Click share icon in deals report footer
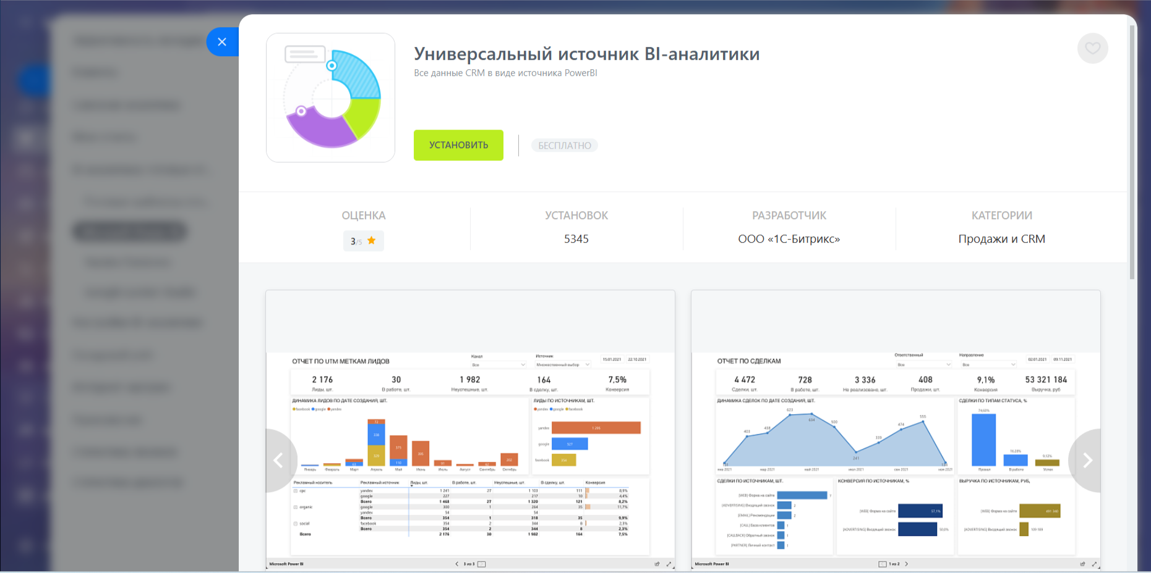Viewport: 1151px width, 573px height. (1082, 564)
